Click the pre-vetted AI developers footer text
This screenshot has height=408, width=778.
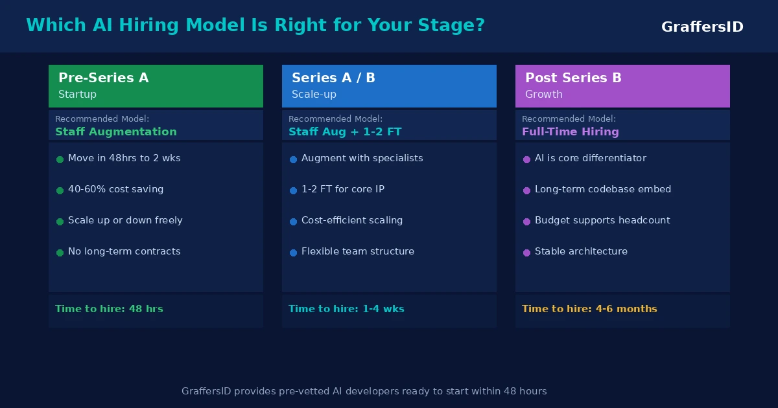point(364,392)
